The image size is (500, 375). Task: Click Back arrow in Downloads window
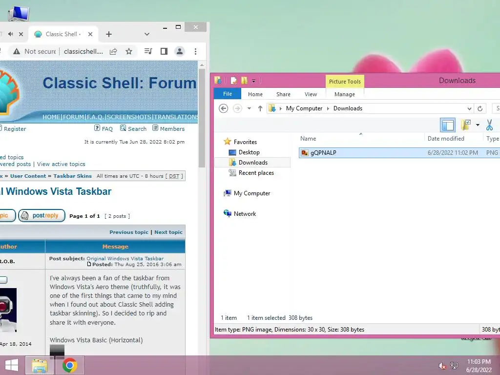pos(224,108)
